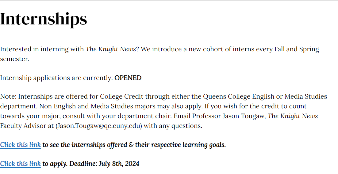Open the link to apply for internship
The height and width of the screenshot is (174, 338).
[x=20, y=164]
